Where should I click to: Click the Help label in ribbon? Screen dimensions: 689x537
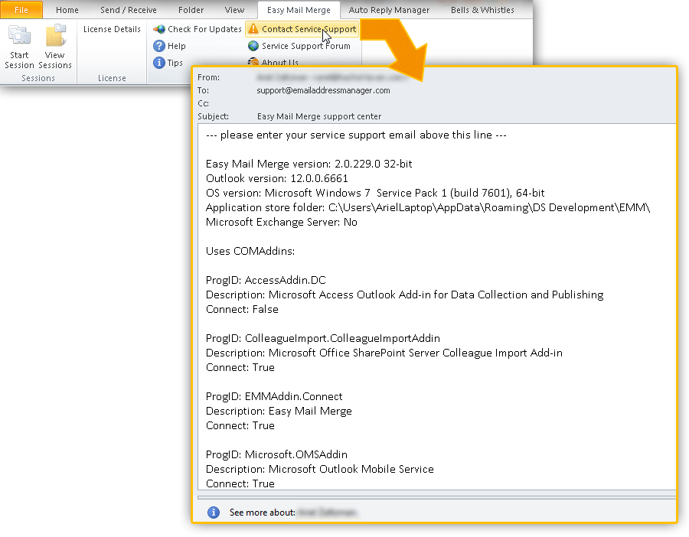177,46
